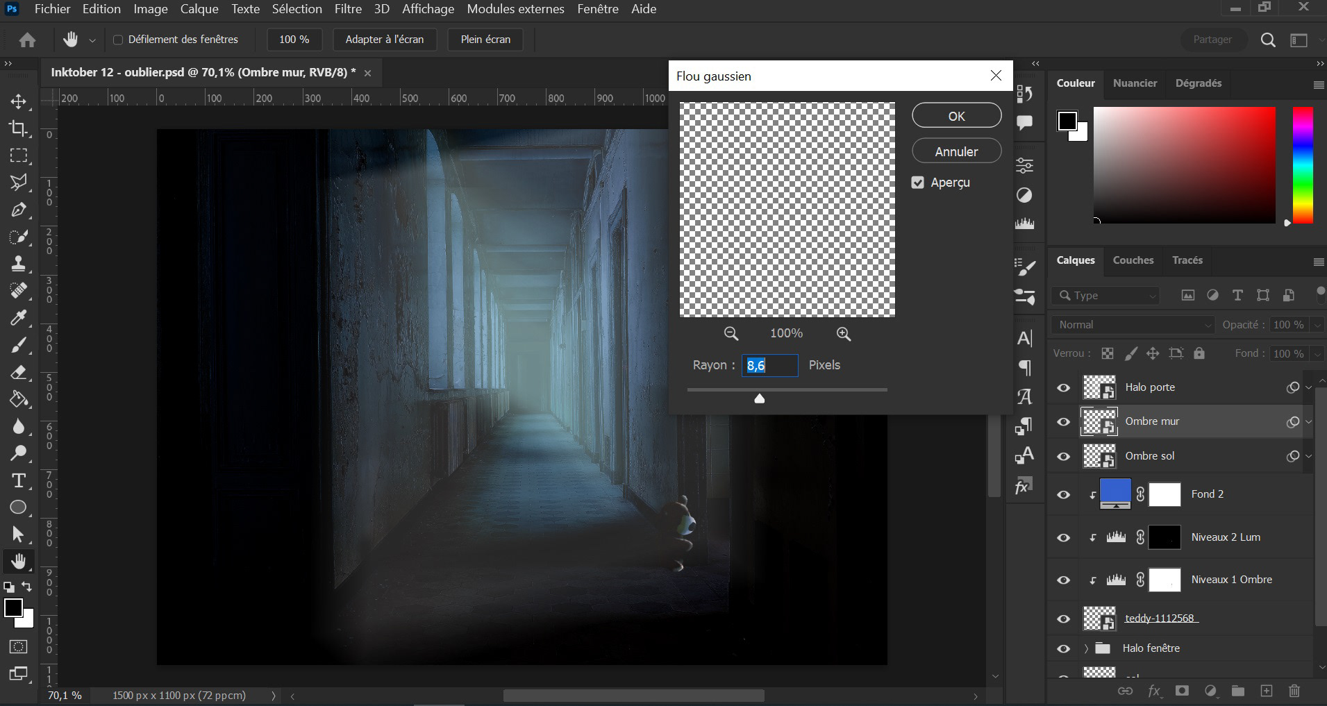1327x706 pixels.
Task: Select the Ellipse shape tool
Action: (x=19, y=507)
